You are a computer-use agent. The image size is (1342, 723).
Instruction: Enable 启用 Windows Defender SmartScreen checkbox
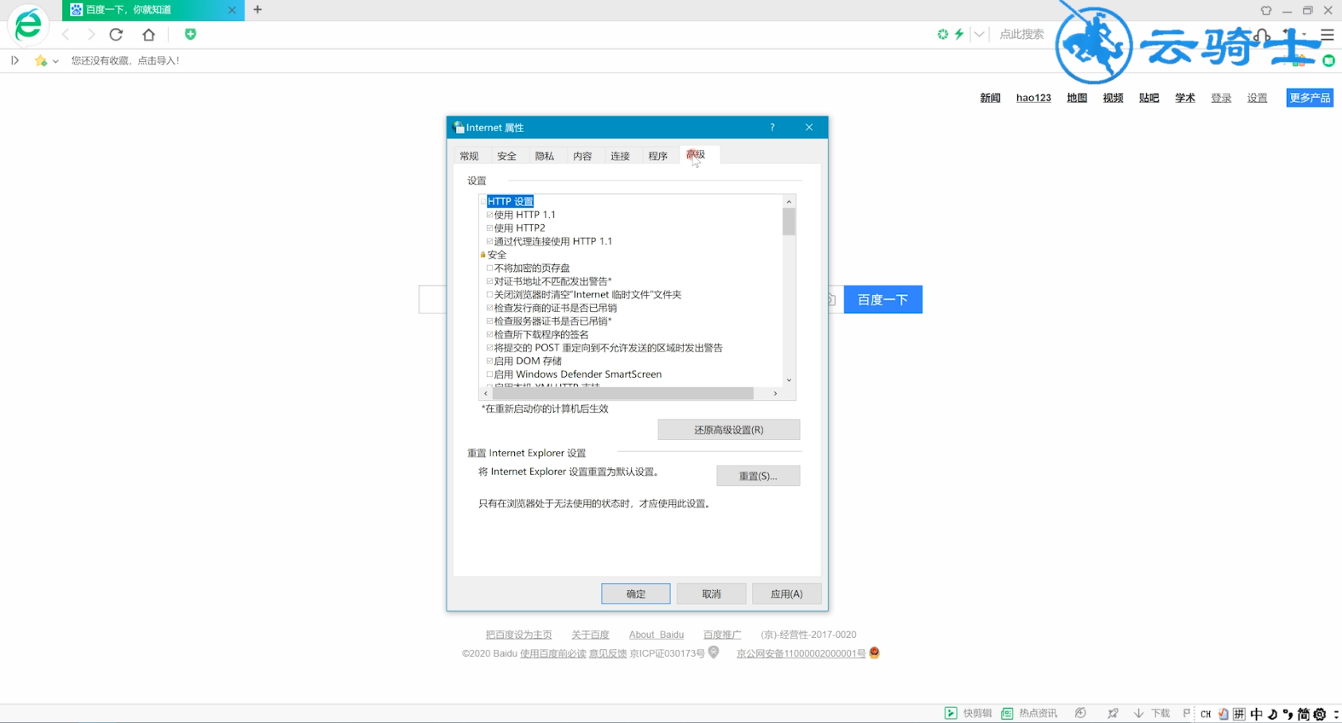(490, 375)
